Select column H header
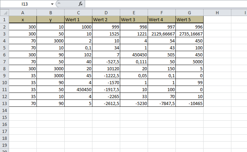 pyautogui.click(x=217, y=13)
